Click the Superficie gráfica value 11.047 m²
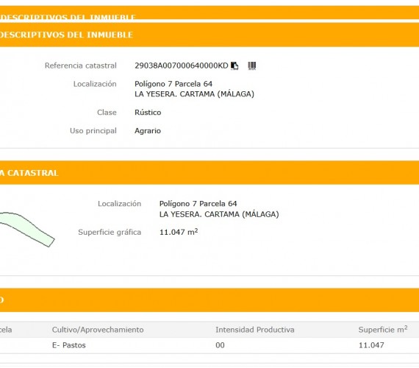This screenshot has height=368, width=419. pos(179,232)
